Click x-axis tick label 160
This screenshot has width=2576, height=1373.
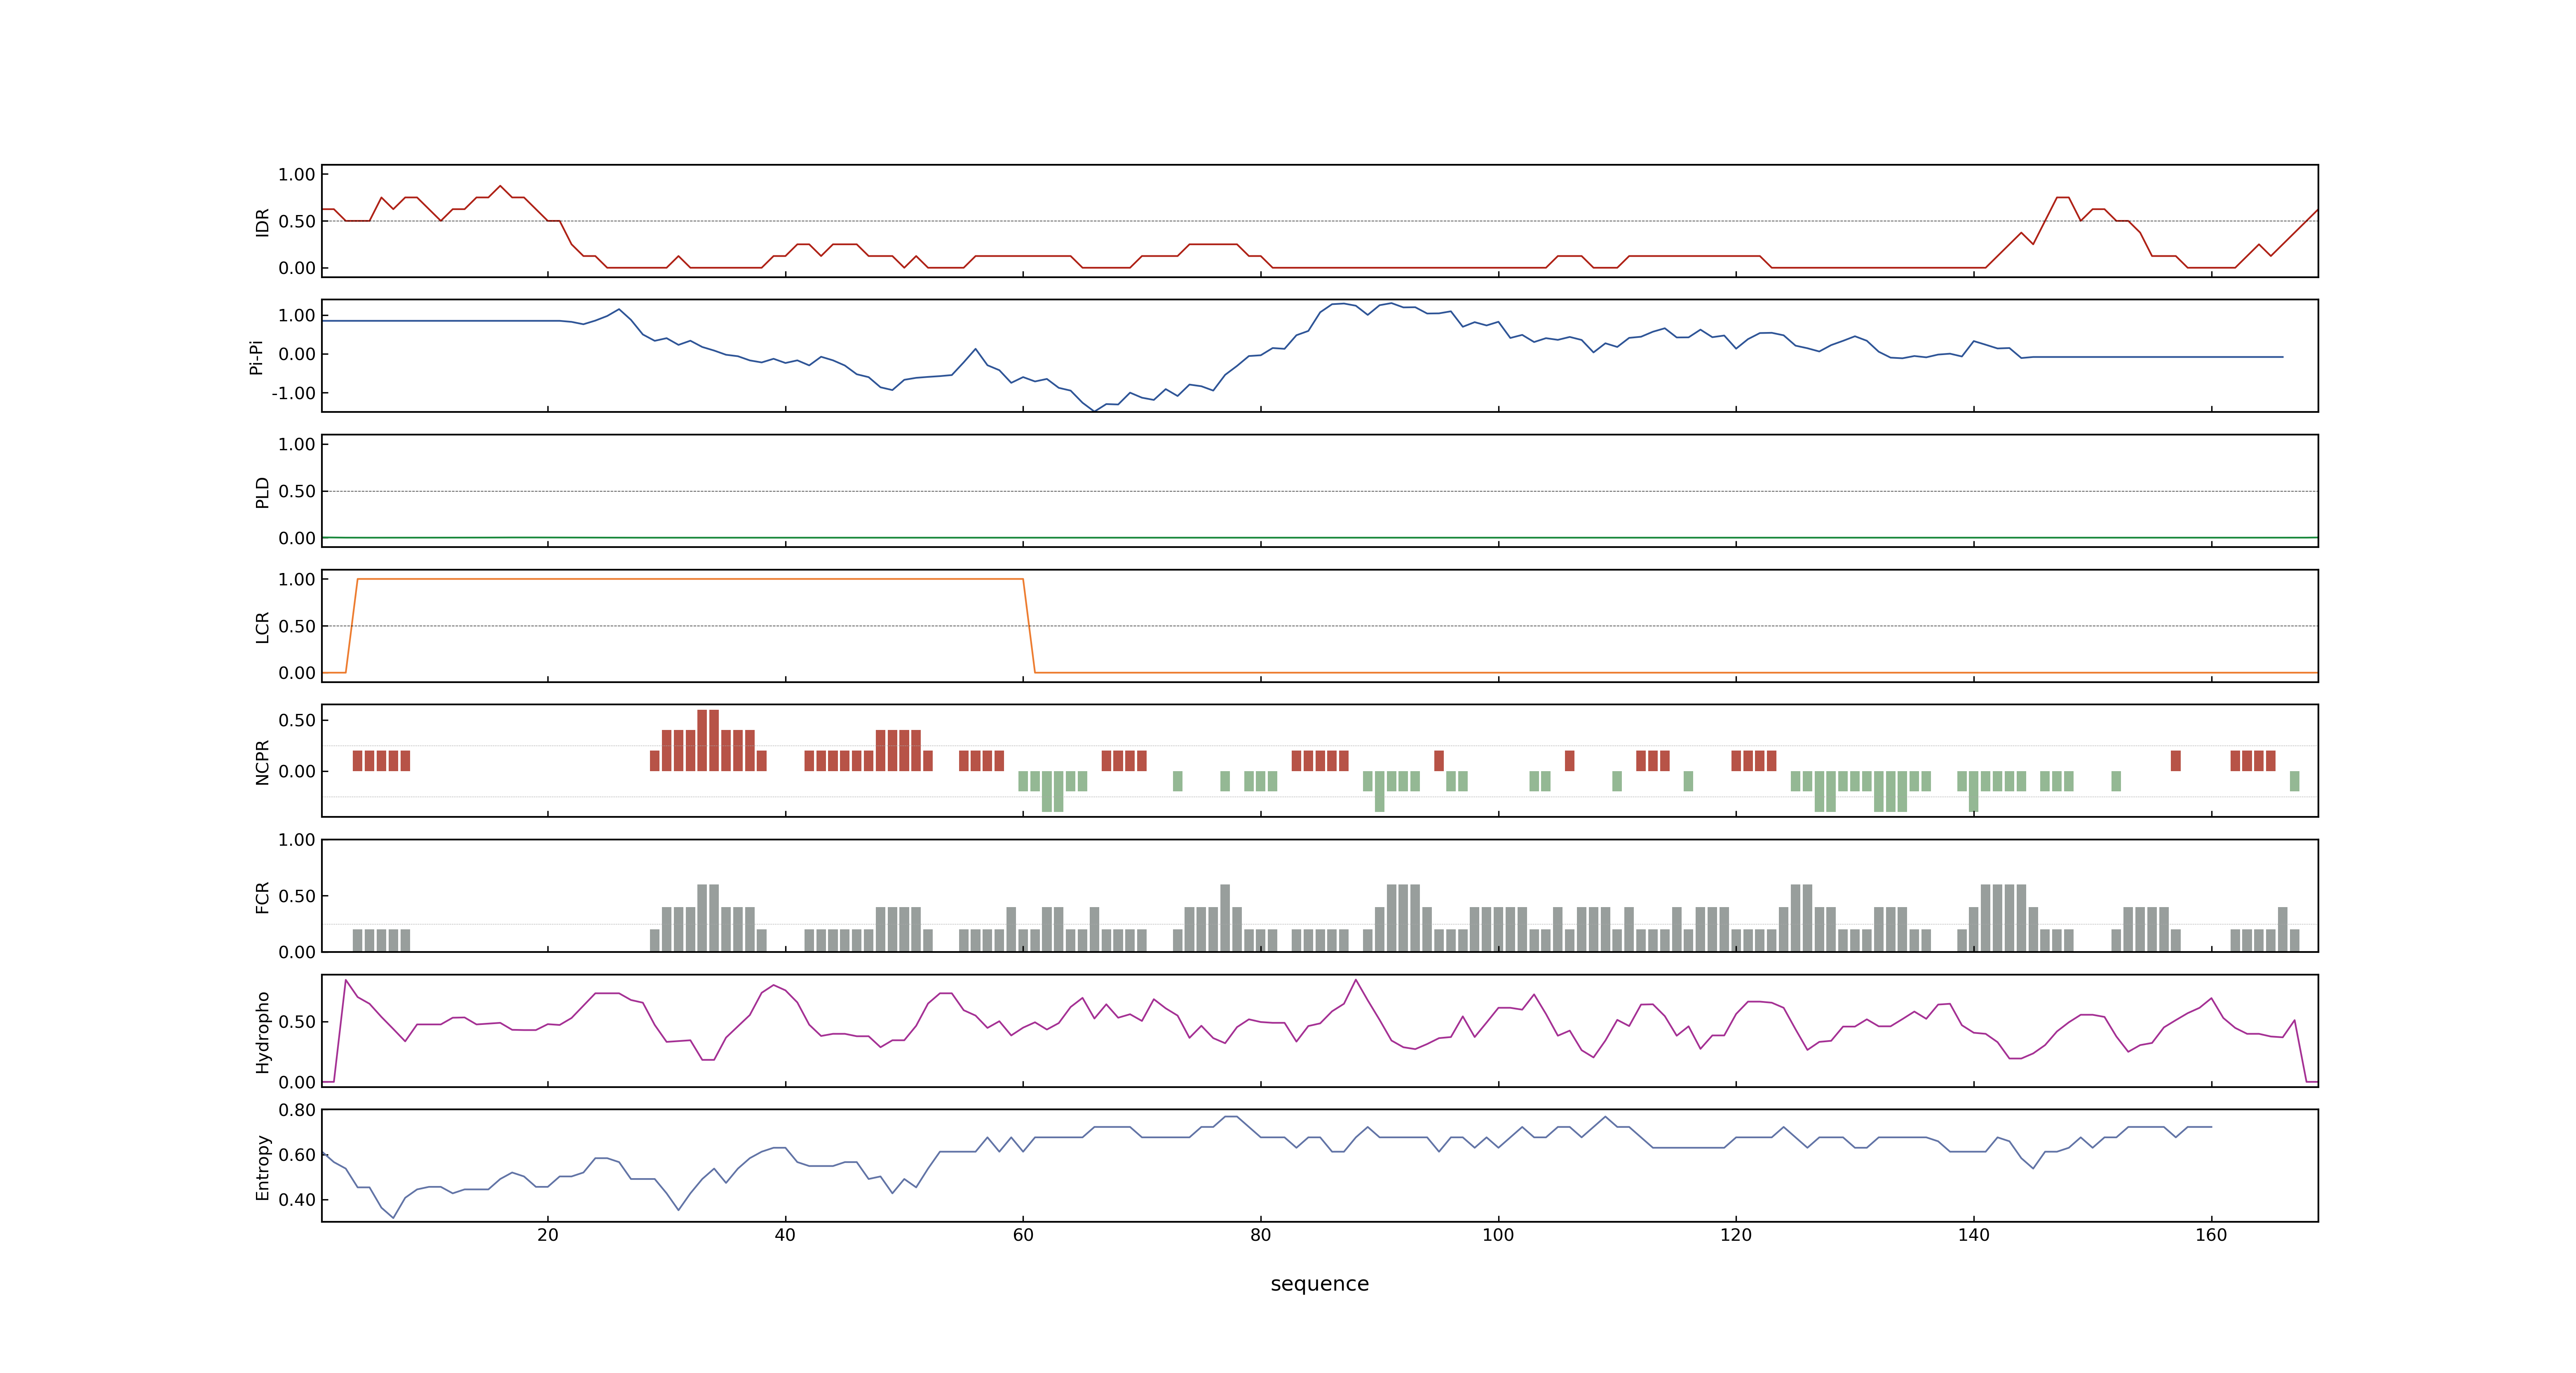2211,1235
